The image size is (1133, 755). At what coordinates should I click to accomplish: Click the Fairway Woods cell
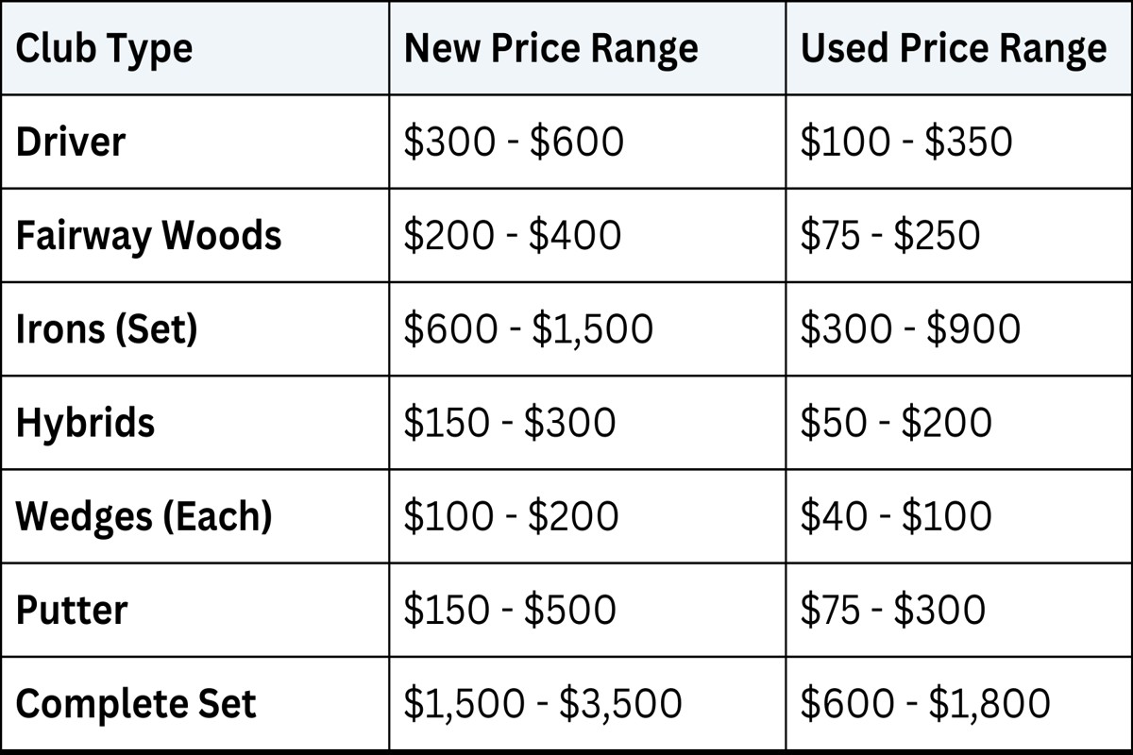(148, 235)
